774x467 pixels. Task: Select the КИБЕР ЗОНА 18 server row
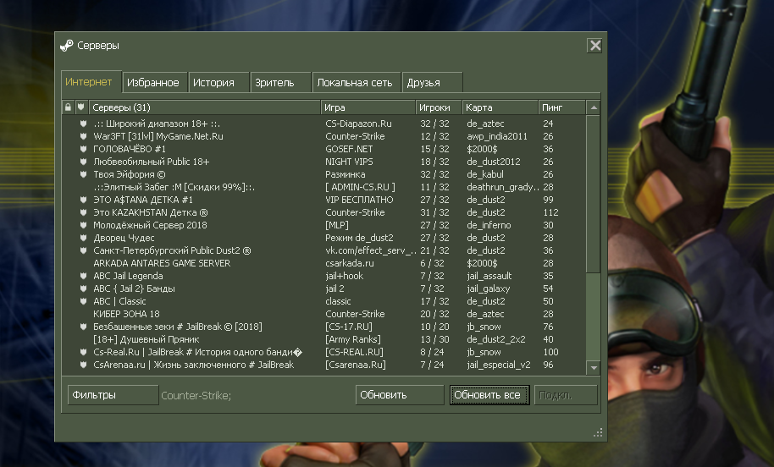point(323,314)
